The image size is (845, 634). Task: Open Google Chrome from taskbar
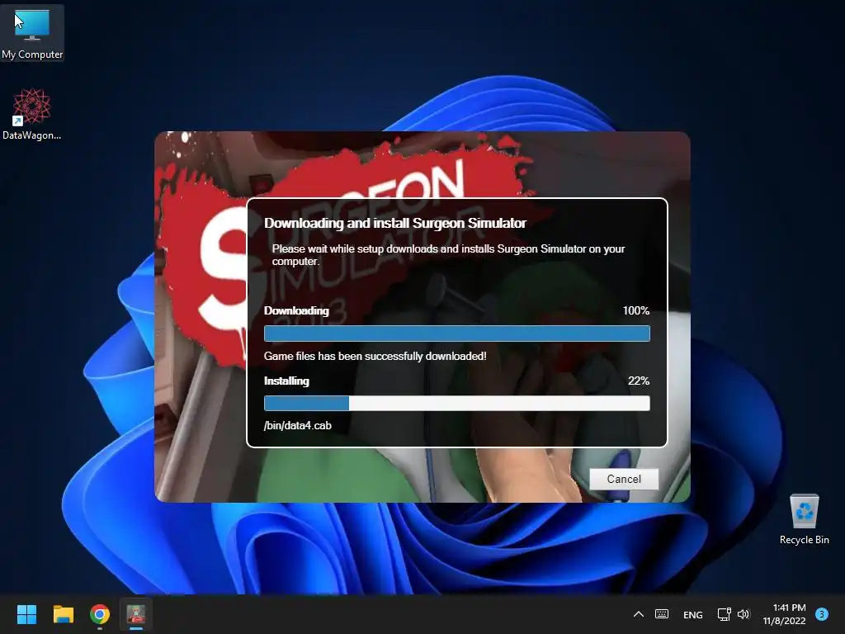click(100, 614)
